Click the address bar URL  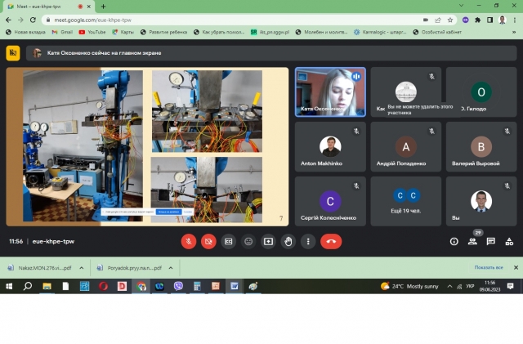coord(92,20)
